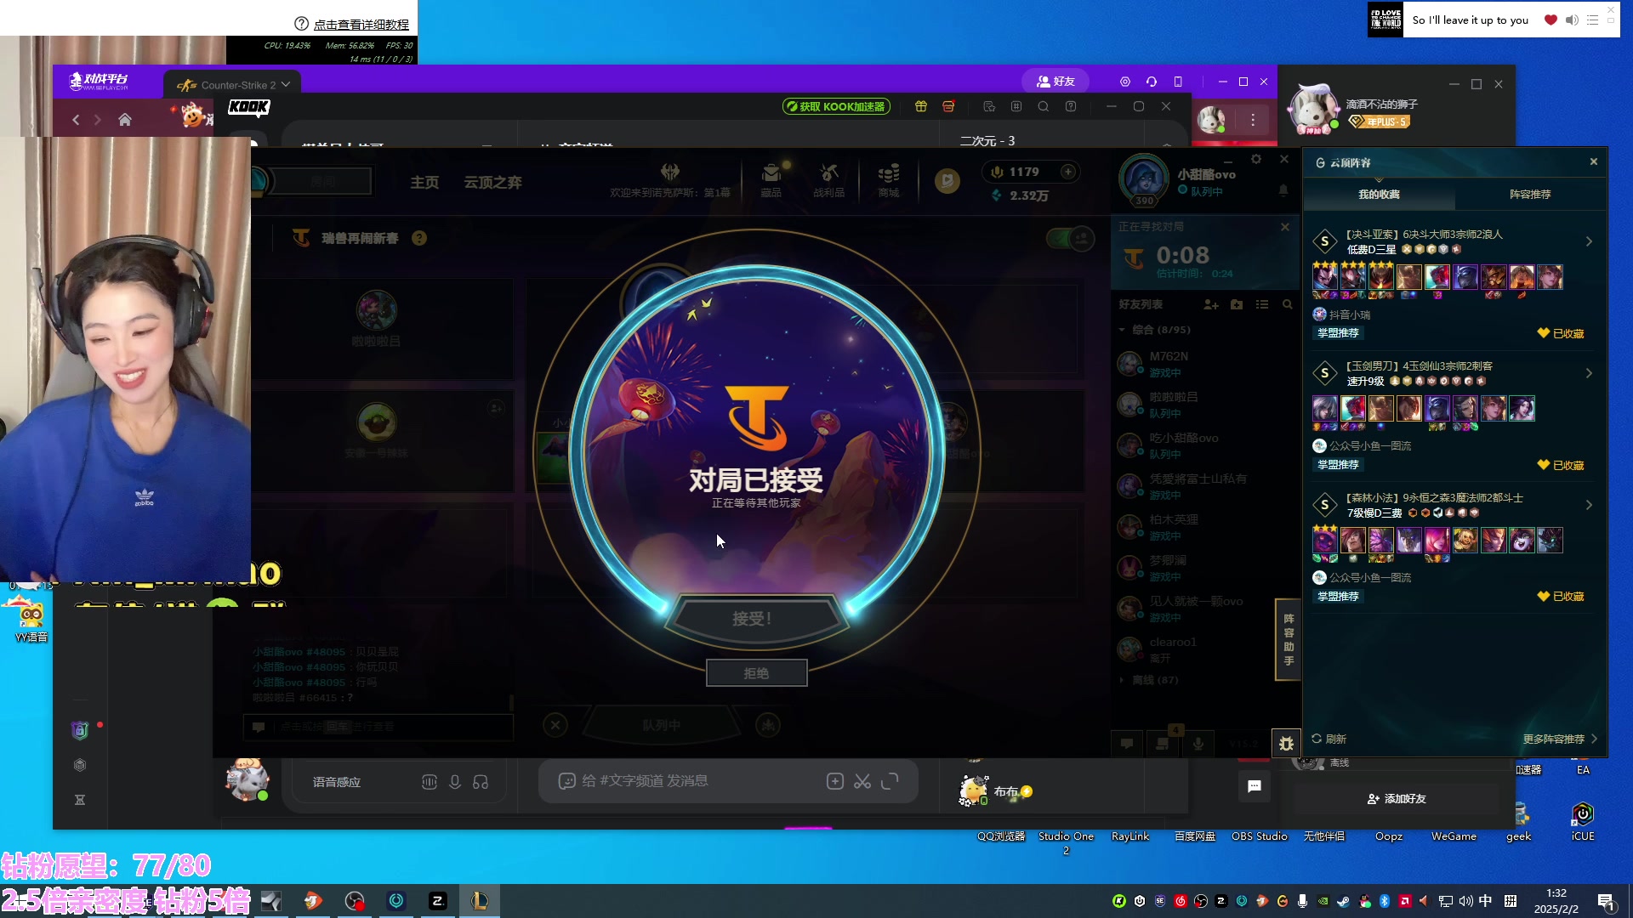
Task: Open the KOOK help question mark icon
Action: pyautogui.click(x=1071, y=106)
